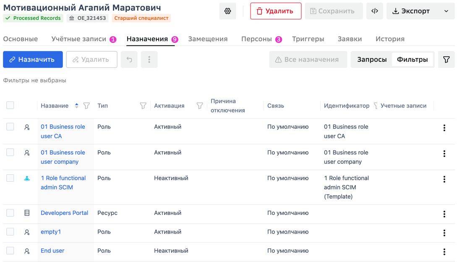
Task: Open row menu for Developers Portal
Action: 444,214
